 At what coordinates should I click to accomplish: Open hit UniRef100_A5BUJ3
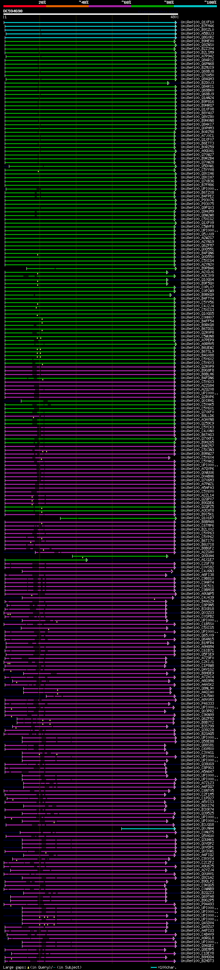click(197, 33)
